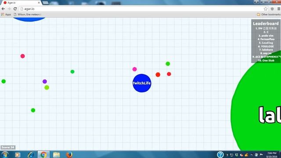The image size is (281, 158).
Task: Click the crimson pellet in the upper-left field
Action: [x=22, y=56]
